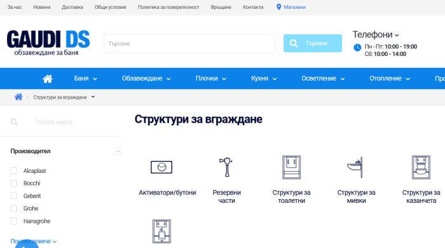445x248 pixels.
Task: Check the Grohe manufacturer filter
Action: [x=13, y=209]
